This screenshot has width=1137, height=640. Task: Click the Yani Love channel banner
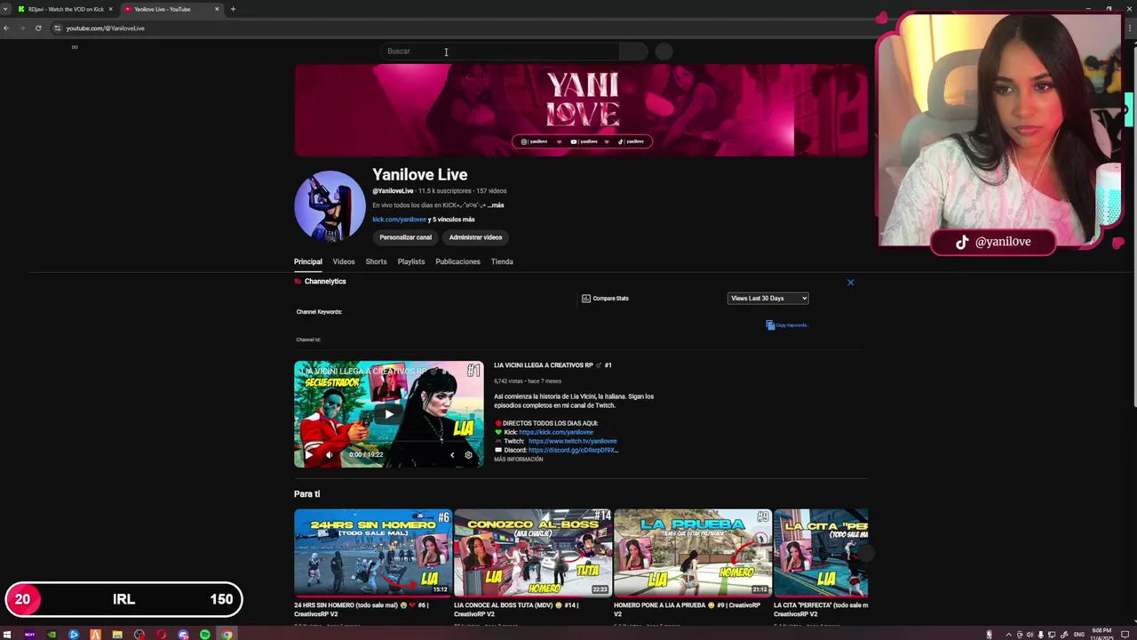point(581,110)
